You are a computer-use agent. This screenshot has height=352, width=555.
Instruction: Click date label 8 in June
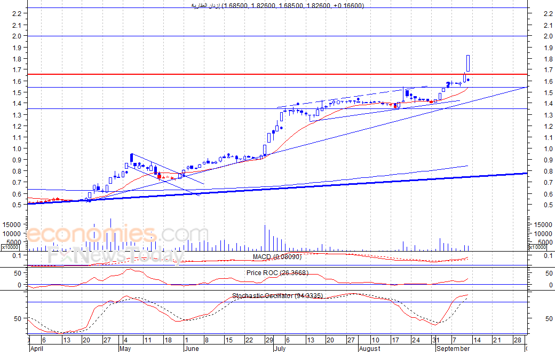click(x=207, y=340)
